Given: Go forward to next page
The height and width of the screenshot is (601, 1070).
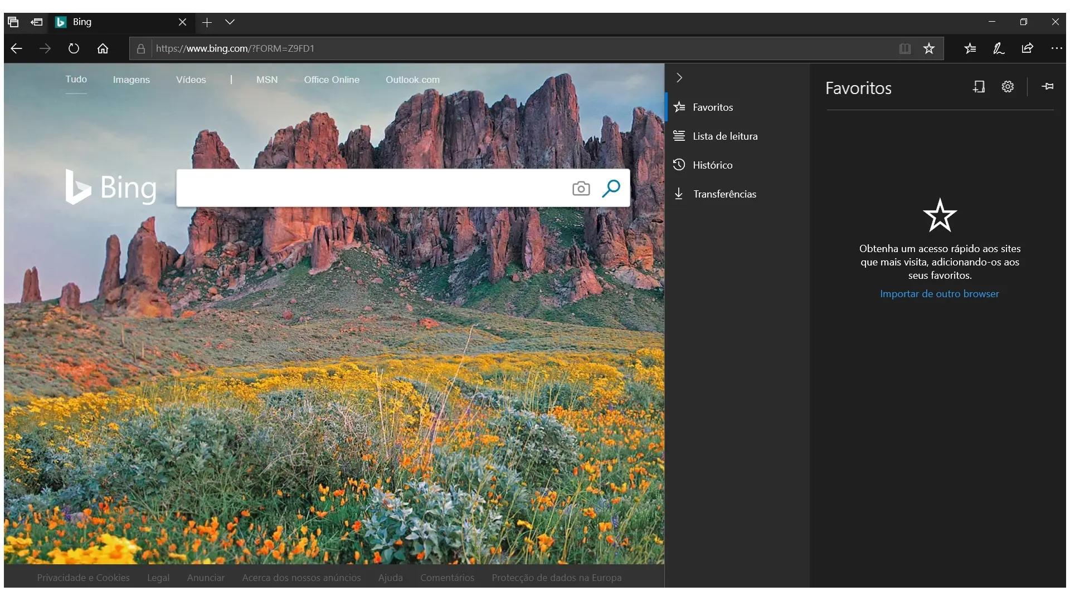Looking at the screenshot, I should [45, 48].
